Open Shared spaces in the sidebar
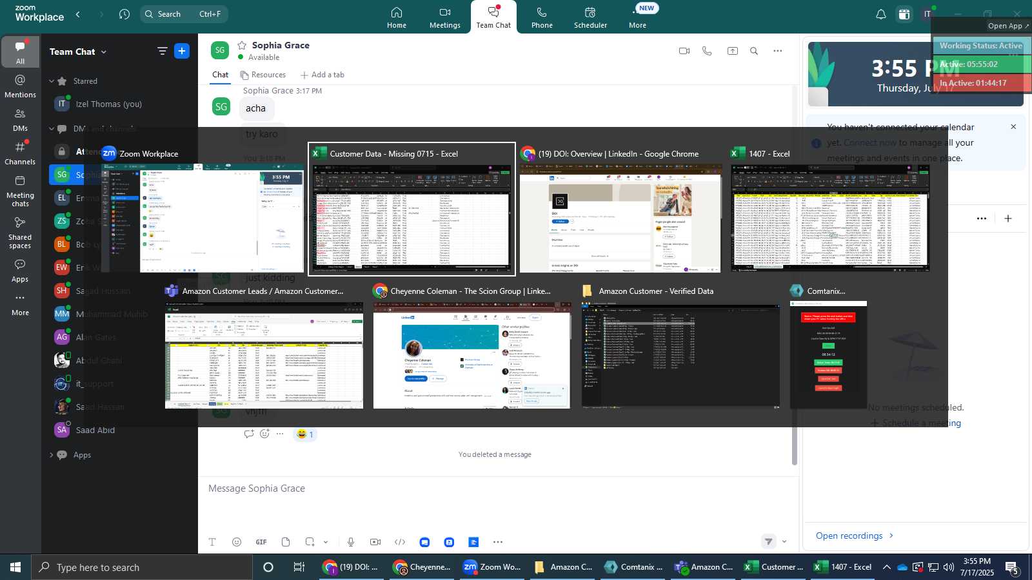The width and height of the screenshot is (1032, 580). 20,233
